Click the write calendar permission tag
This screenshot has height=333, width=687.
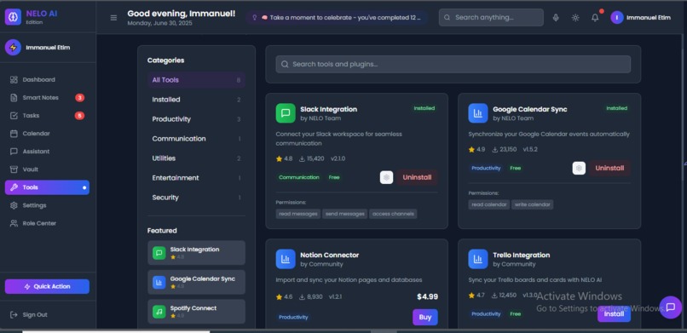[533, 204]
